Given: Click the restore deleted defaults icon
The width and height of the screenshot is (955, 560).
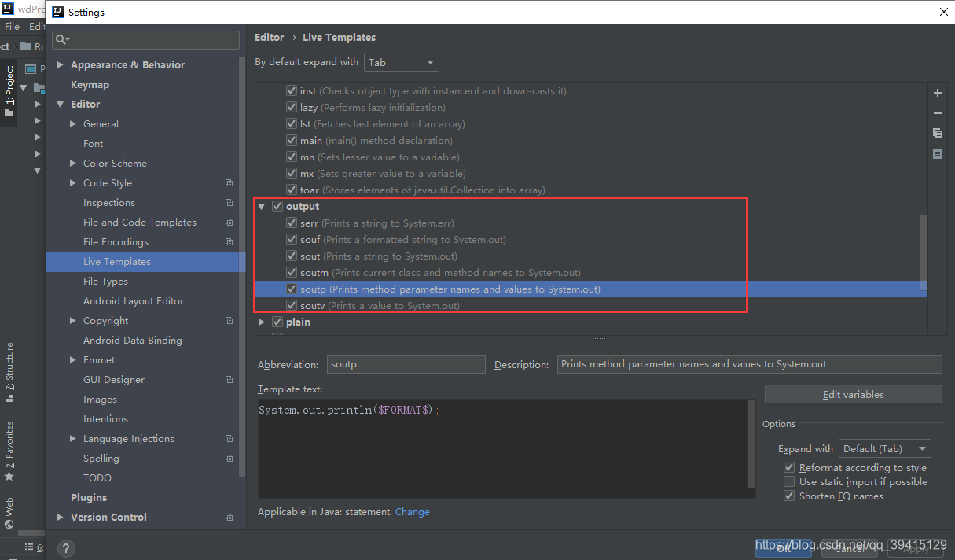Looking at the screenshot, I should pyautogui.click(x=937, y=154).
